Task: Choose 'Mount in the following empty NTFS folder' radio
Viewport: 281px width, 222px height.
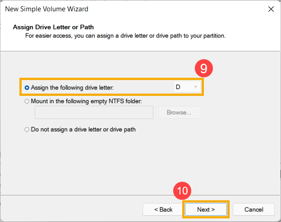Action: pos(27,101)
